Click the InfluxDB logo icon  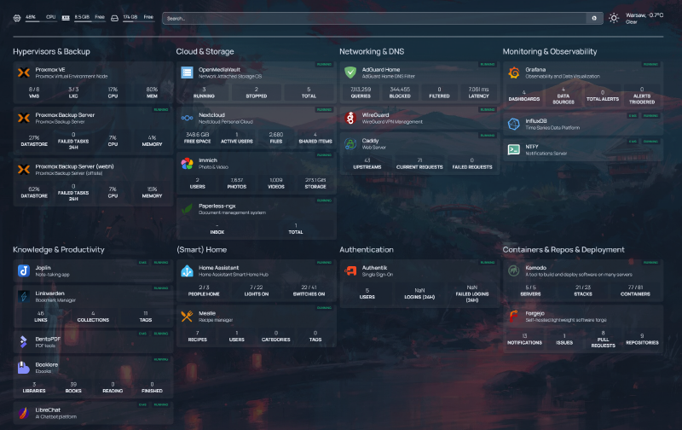pos(514,124)
